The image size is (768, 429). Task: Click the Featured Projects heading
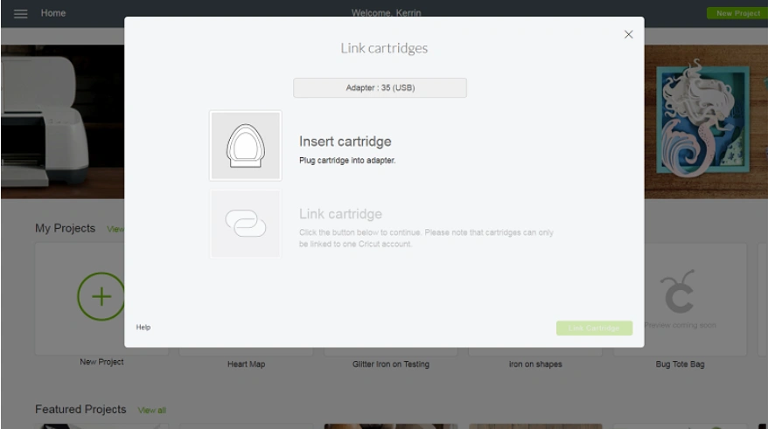pos(80,410)
